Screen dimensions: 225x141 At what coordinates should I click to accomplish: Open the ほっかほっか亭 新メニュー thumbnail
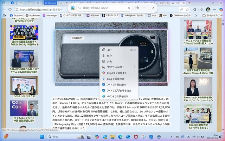coord(198,30)
